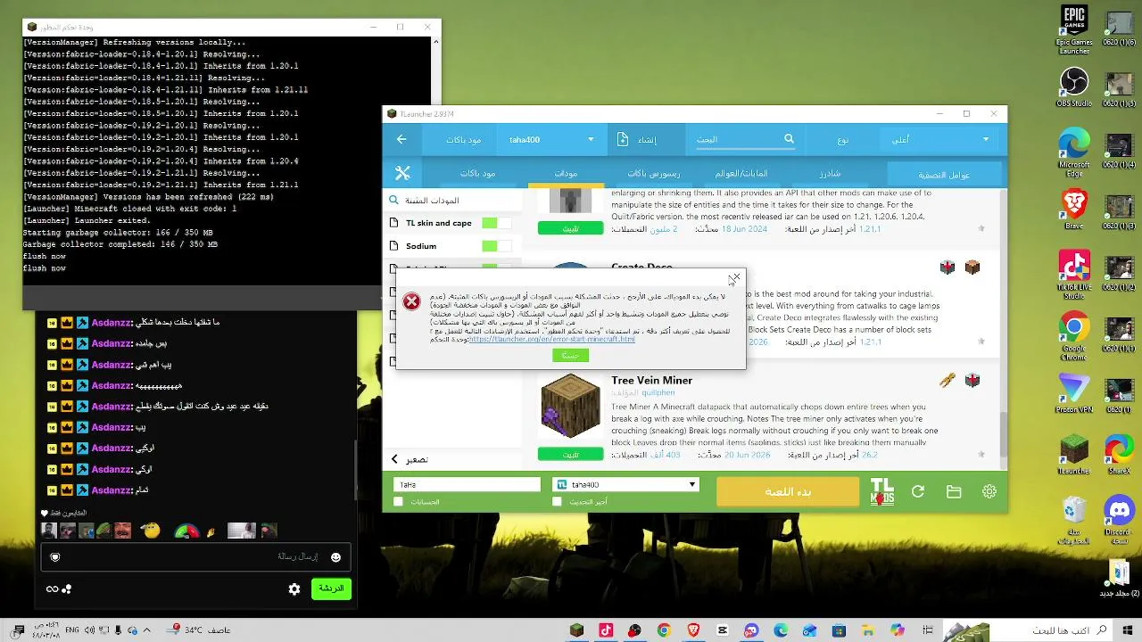Favorite the Create Deco mod star
The height and width of the screenshot is (642, 1142).
[981, 342]
